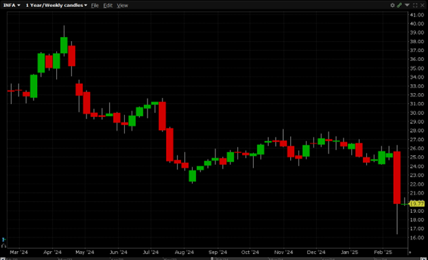
Task: Click the 36.00 price axis label
Action: (x=417, y=59)
